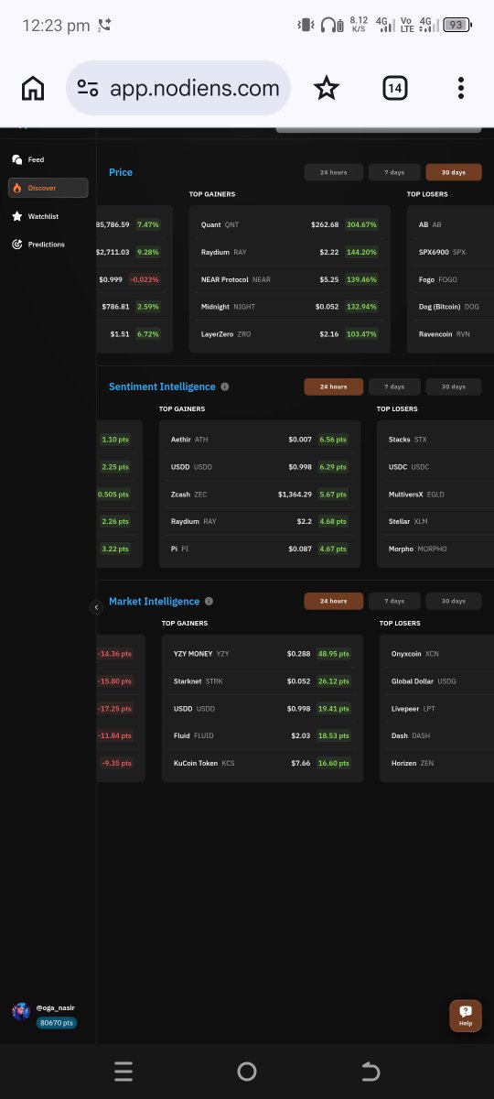Viewport: 494px width, 1099px height.
Task: Open Fluid FLUID row
Action: coord(263,735)
